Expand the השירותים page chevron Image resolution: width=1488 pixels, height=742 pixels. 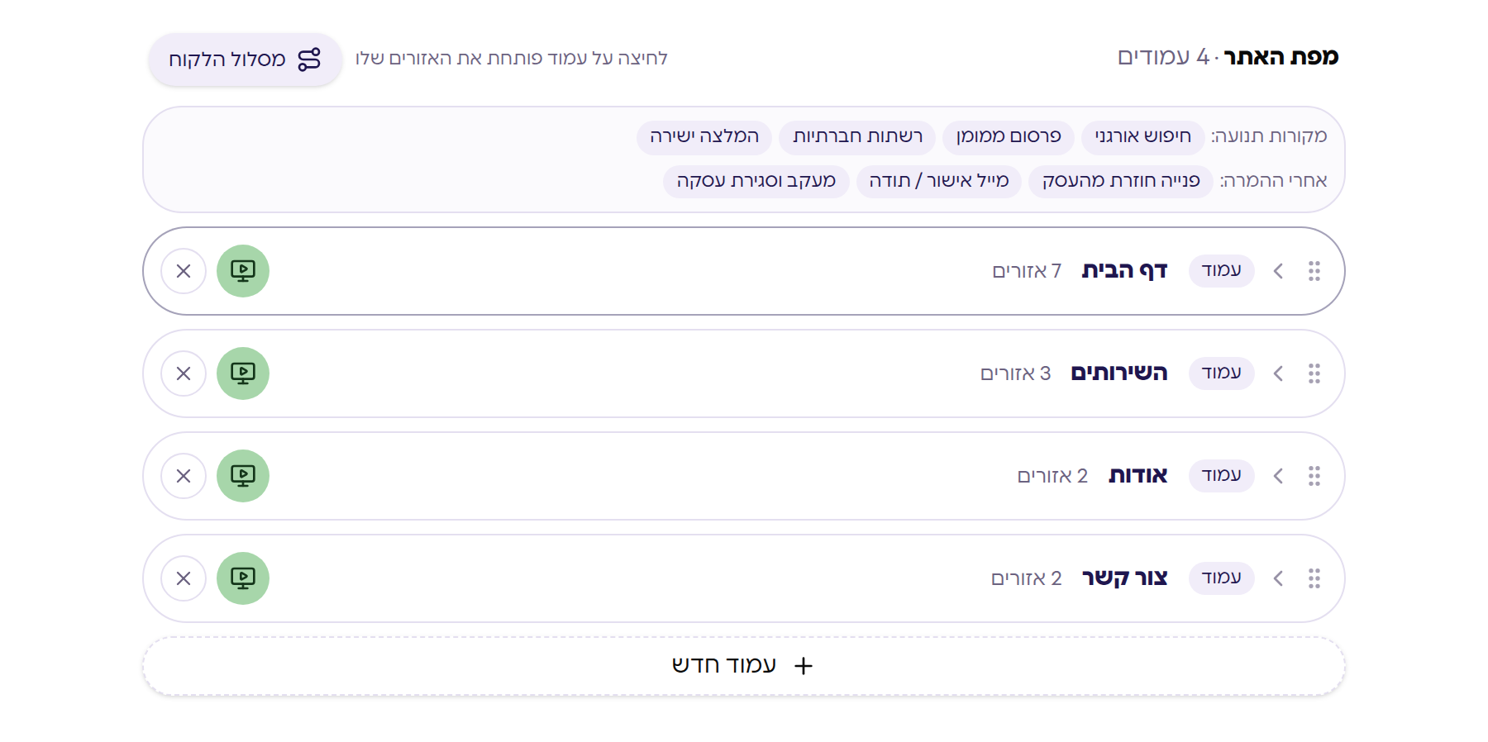[x=1278, y=373]
